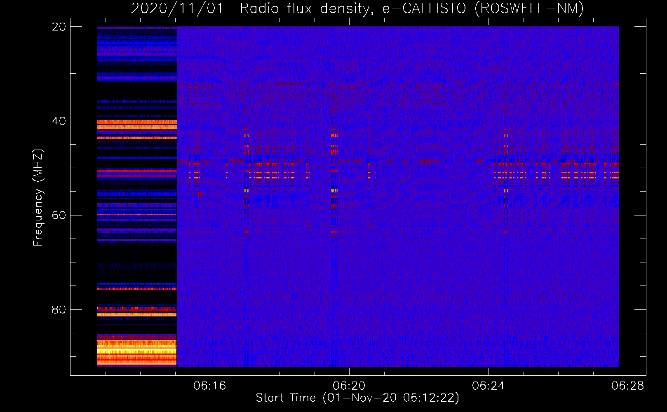Click the 06:24 time tick label
This screenshot has width=667, height=412.
point(489,386)
